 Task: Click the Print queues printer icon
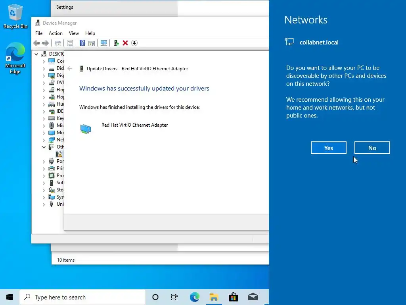52,168
